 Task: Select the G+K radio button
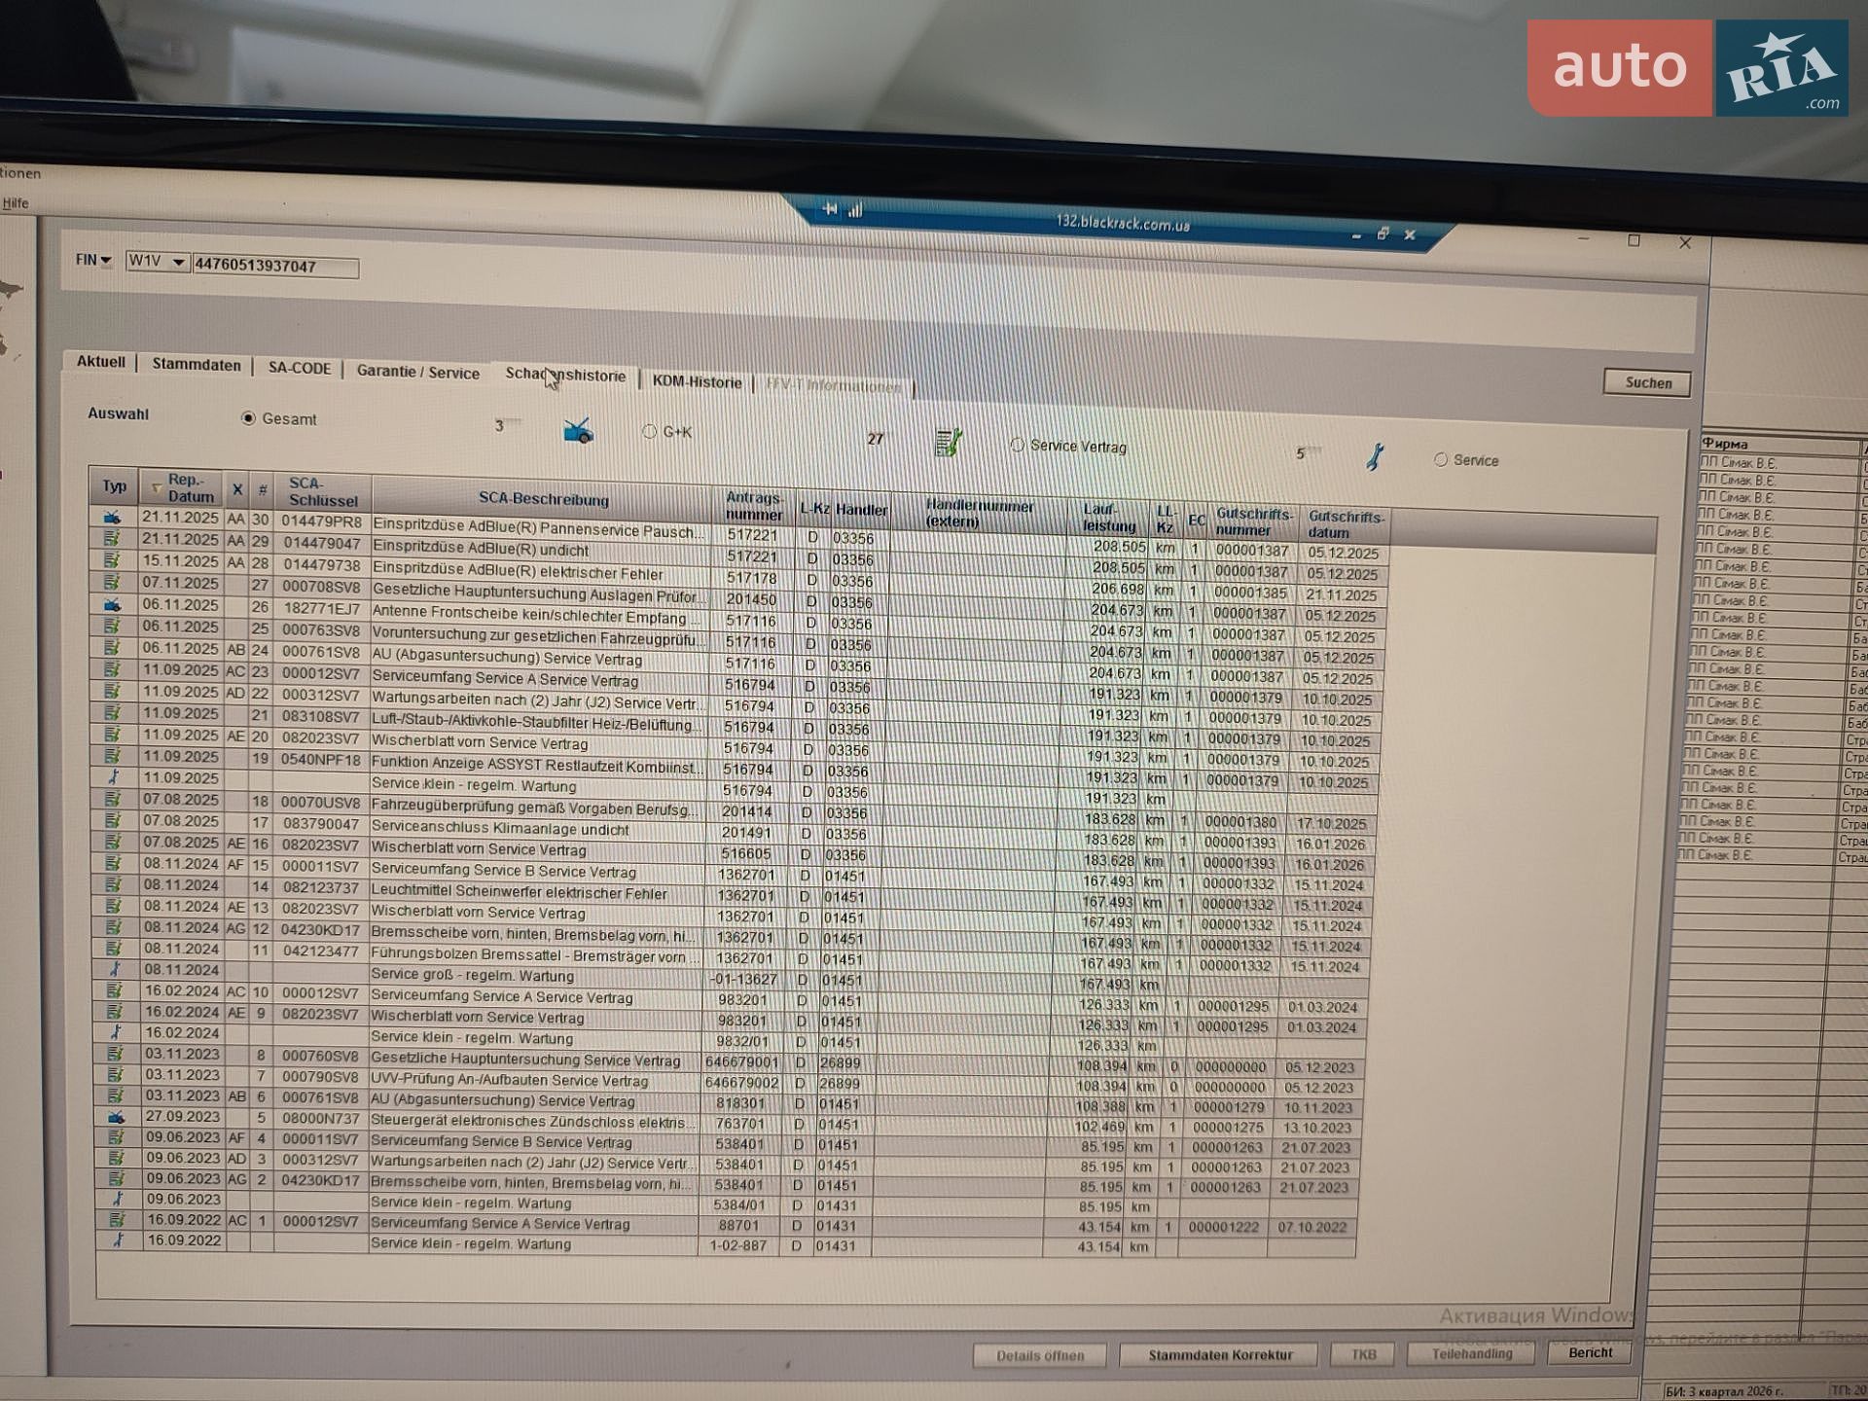coord(649,431)
